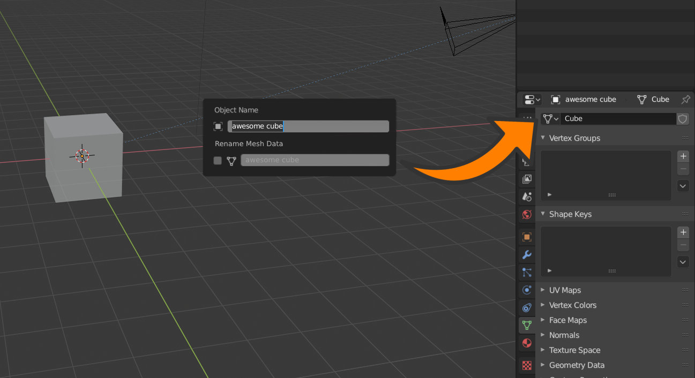Open World properties tab
Screen dimensions: 695x378
pyautogui.click(x=527, y=214)
